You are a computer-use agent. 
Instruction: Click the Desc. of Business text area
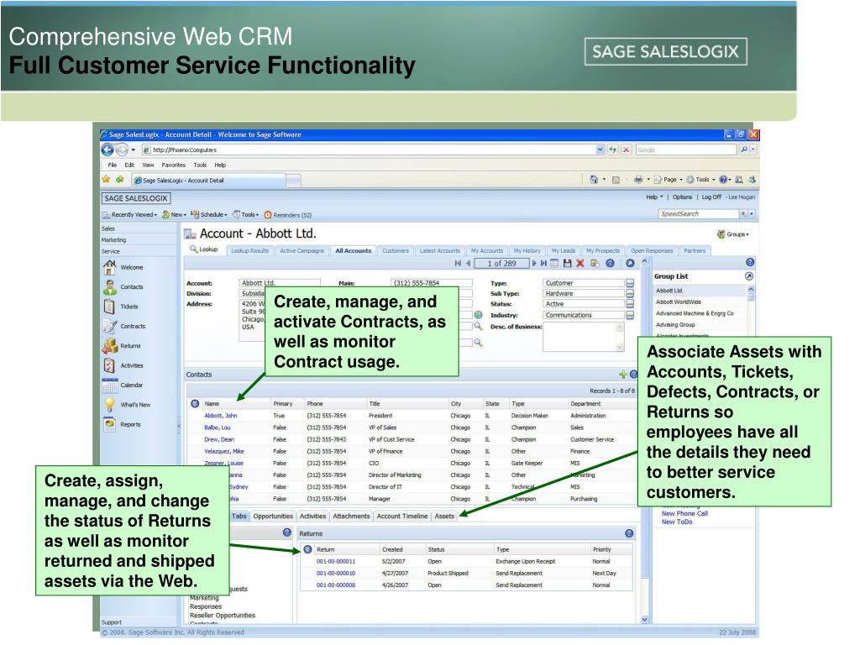584,337
